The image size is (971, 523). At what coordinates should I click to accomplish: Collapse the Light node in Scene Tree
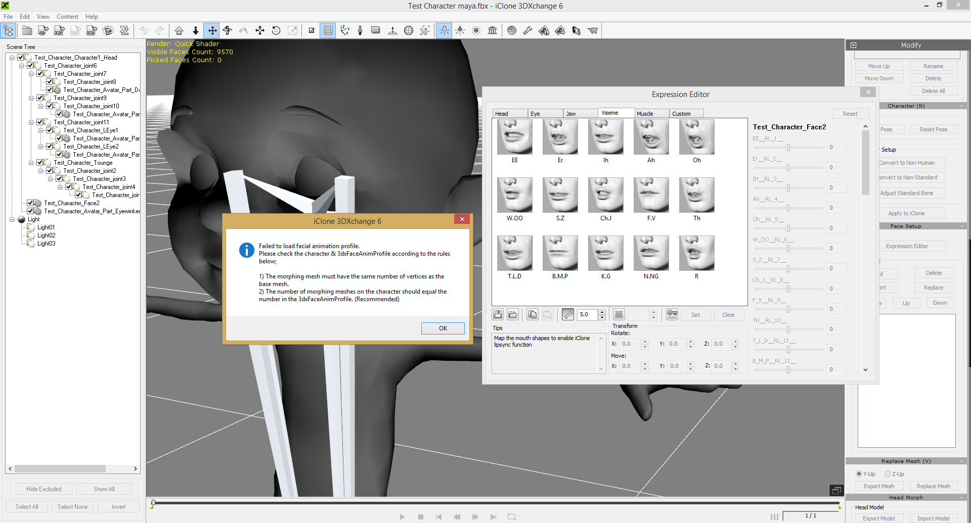pos(12,219)
